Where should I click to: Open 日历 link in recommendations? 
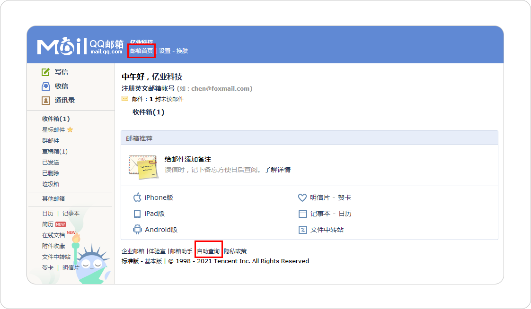pyautogui.click(x=345, y=214)
